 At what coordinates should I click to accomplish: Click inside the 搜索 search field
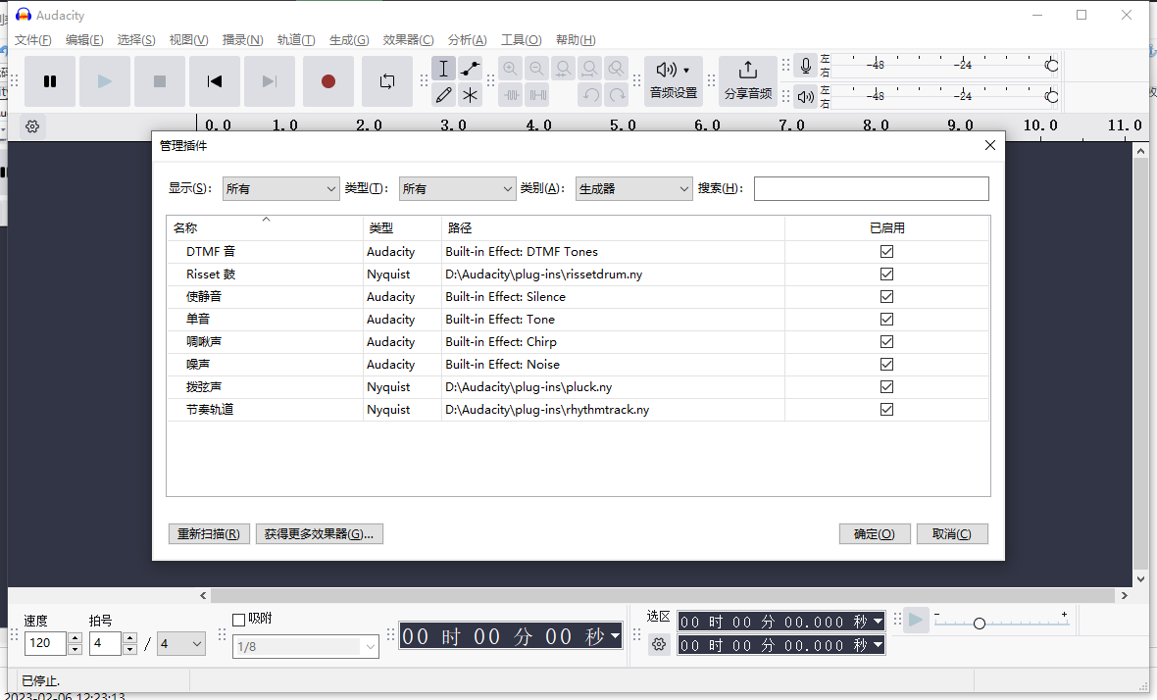[871, 187]
